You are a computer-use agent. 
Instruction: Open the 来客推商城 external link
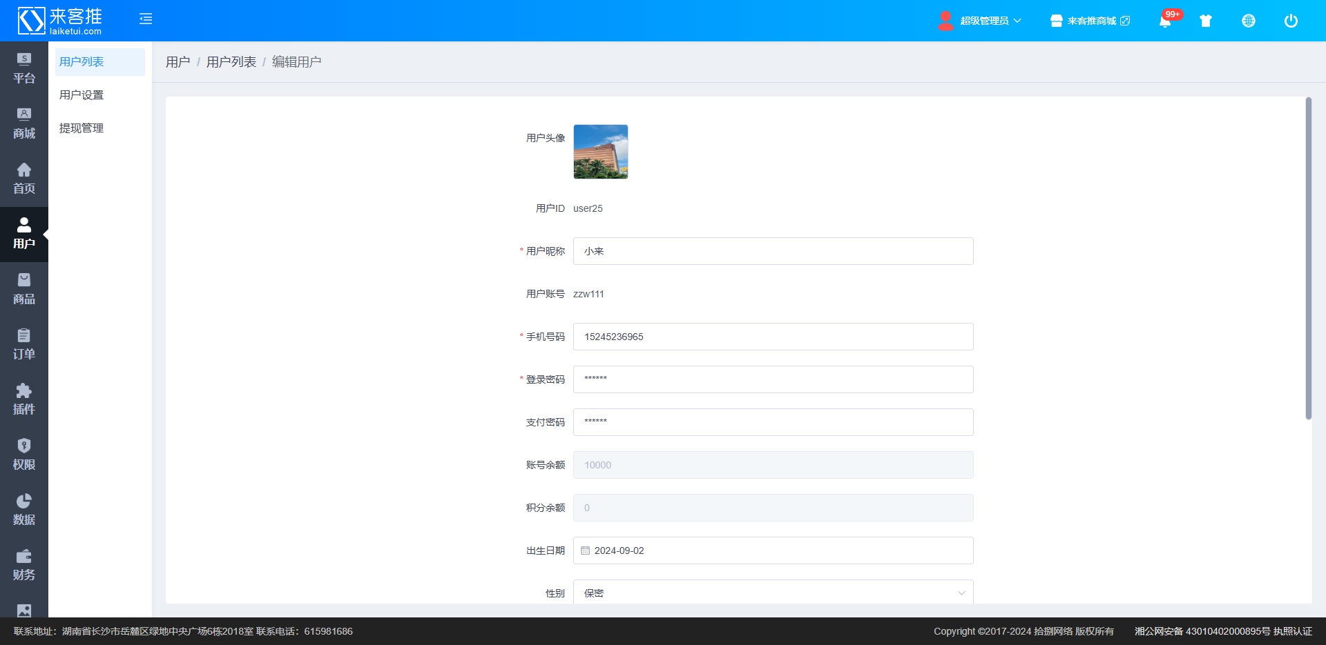1090,21
